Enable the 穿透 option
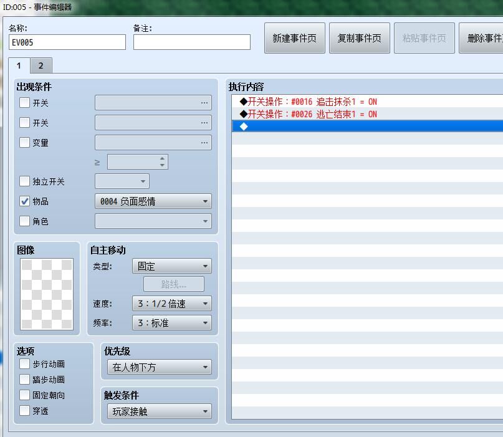Screen dimensions: 503x437 click(24, 411)
